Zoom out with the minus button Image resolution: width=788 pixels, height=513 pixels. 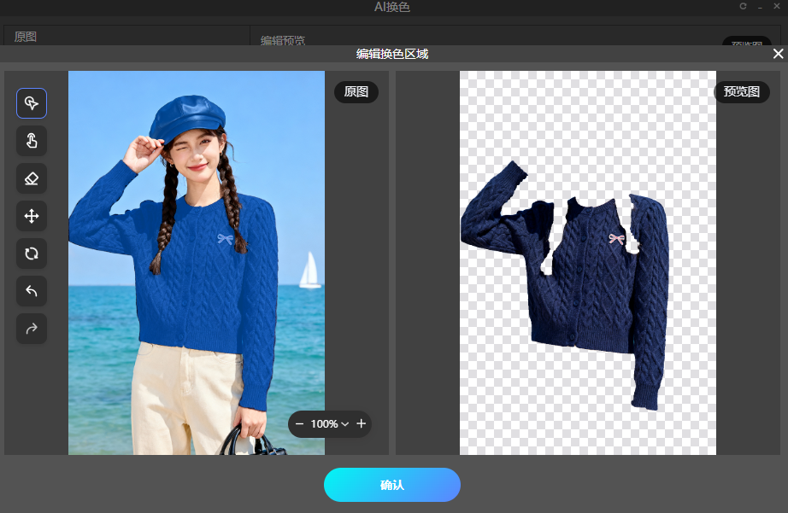pyautogui.click(x=299, y=424)
